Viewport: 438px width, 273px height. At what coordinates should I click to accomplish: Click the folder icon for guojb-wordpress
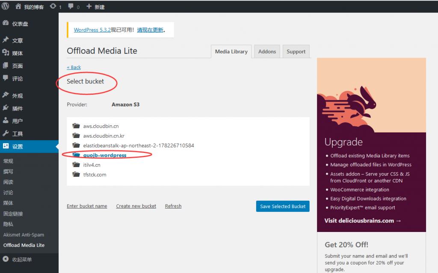(76, 155)
